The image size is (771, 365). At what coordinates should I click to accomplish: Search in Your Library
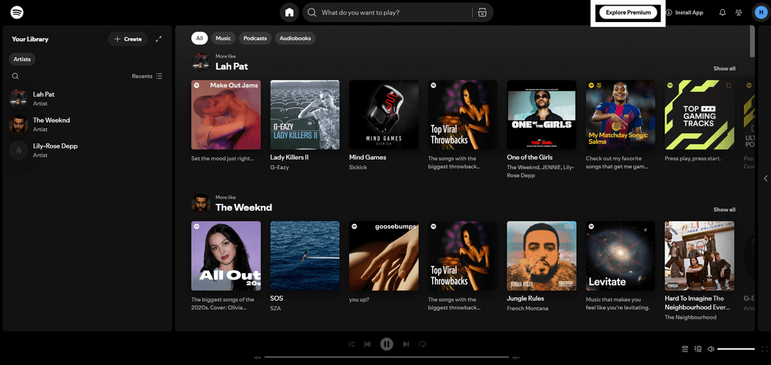point(15,76)
